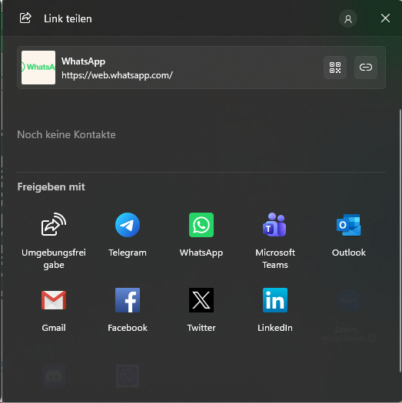Share link with Telegram
The image size is (402, 403).
(x=128, y=235)
